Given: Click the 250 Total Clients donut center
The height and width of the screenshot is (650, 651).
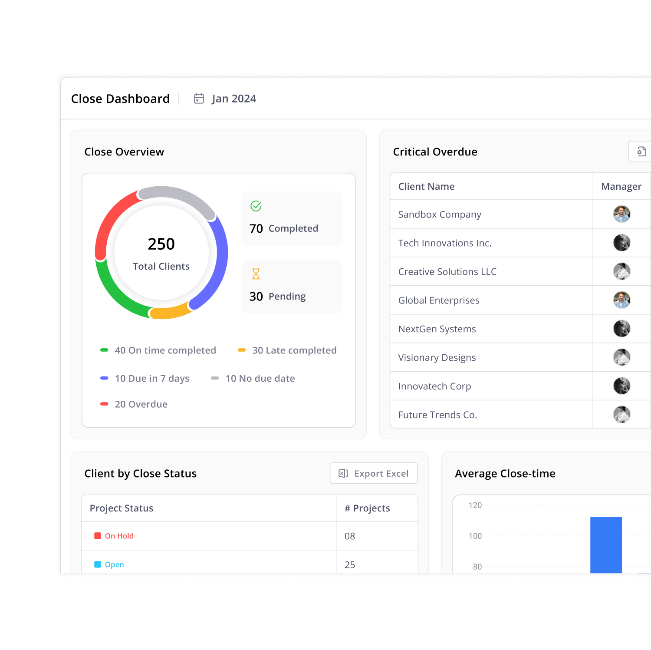Looking at the screenshot, I should pos(161,253).
